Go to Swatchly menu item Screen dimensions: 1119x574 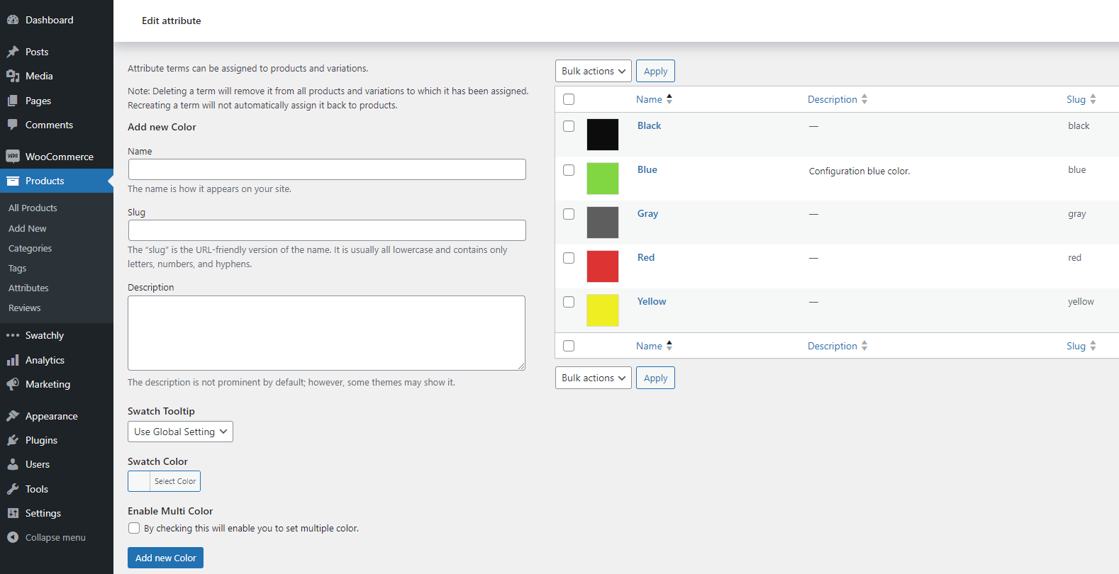point(44,335)
